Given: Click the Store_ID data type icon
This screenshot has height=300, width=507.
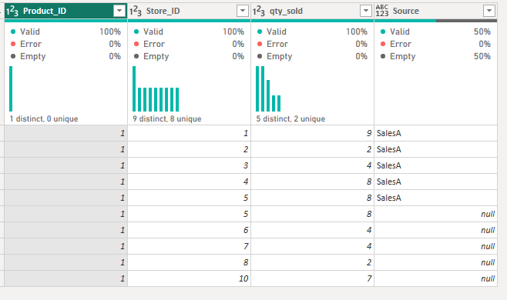Looking at the screenshot, I should (x=136, y=11).
